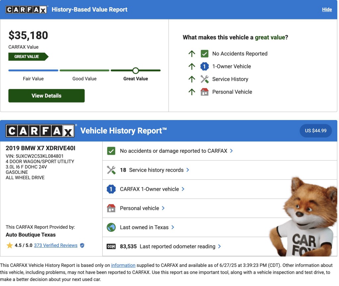Click the 83,535 odometer number
This screenshot has width=339, height=286.
(128, 247)
